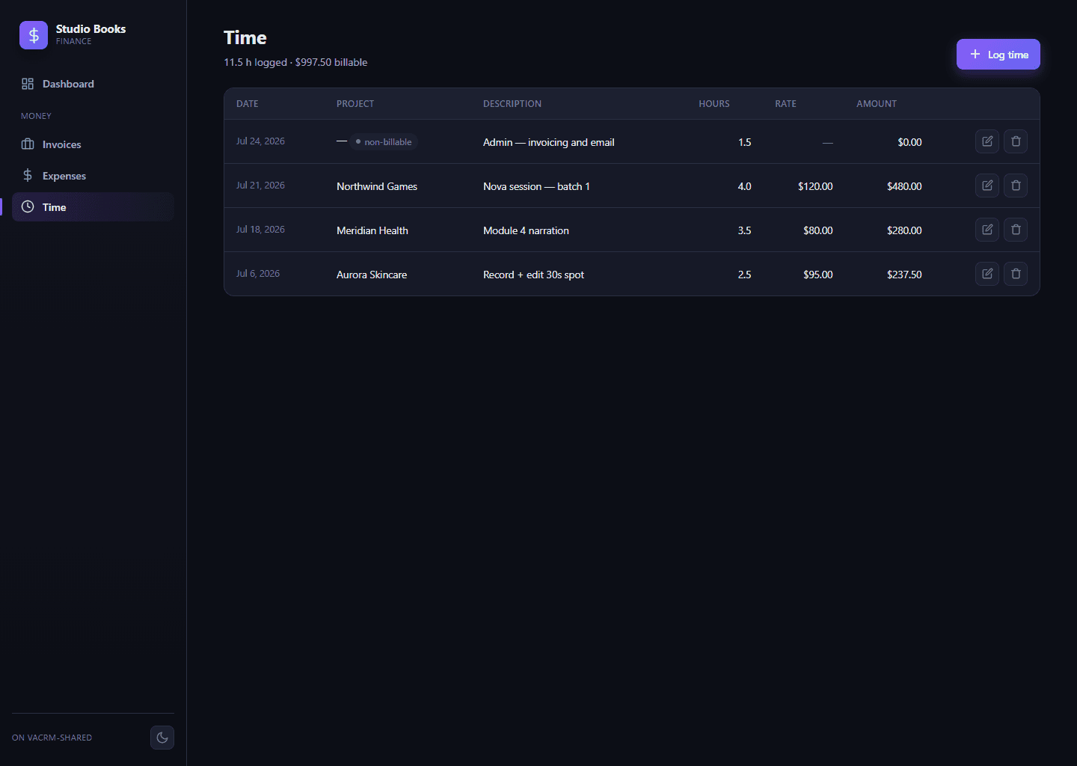Image resolution: width=1077 pixels, height=766 pixels.
Task: Click the RATE column header
Action: click(785, 104)
